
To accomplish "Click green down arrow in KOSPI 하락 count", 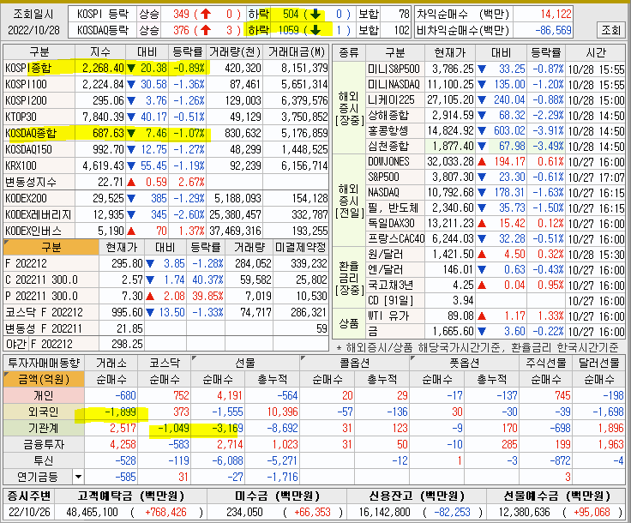I will pyautogui.click(x=315, y=14).
